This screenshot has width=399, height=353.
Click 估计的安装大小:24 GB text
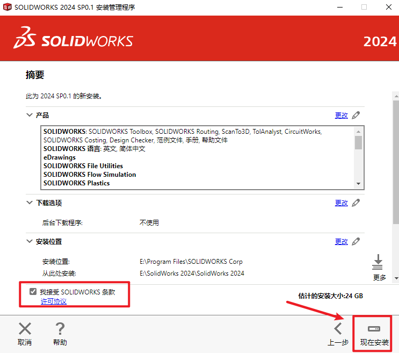tap(331, 296)
